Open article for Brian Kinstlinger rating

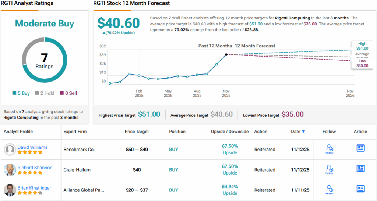[x=360, y=189]
